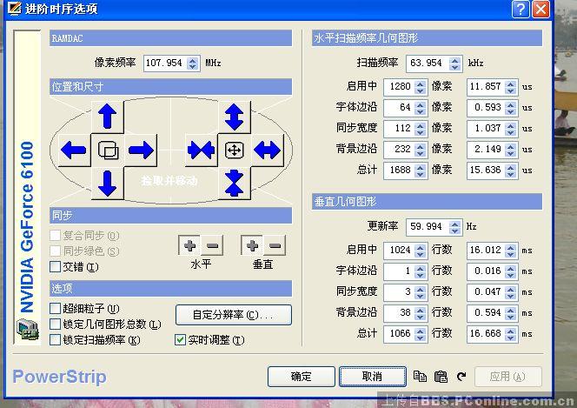Screen dimensions: 577x408
Task: Open 自定分辨率 (C)... custom resolution
Action: click(x=234, y=315)
